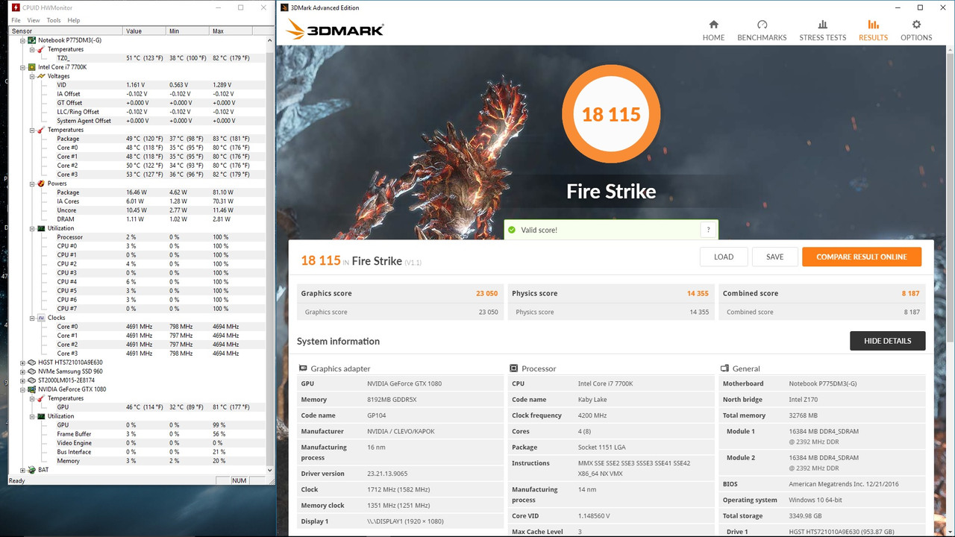955x537 pixels.
Task: Click the HWMonitor app icon in title bar
Action: pos(16,7)
